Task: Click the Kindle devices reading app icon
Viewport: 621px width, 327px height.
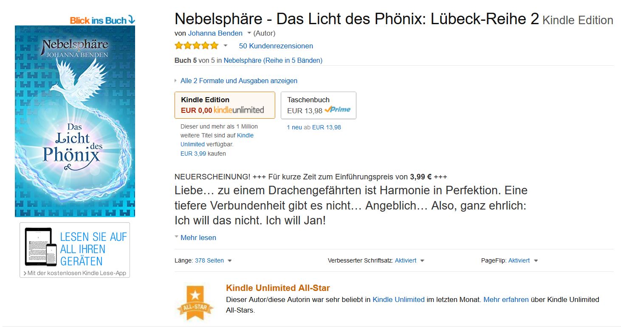Action: 41,247
